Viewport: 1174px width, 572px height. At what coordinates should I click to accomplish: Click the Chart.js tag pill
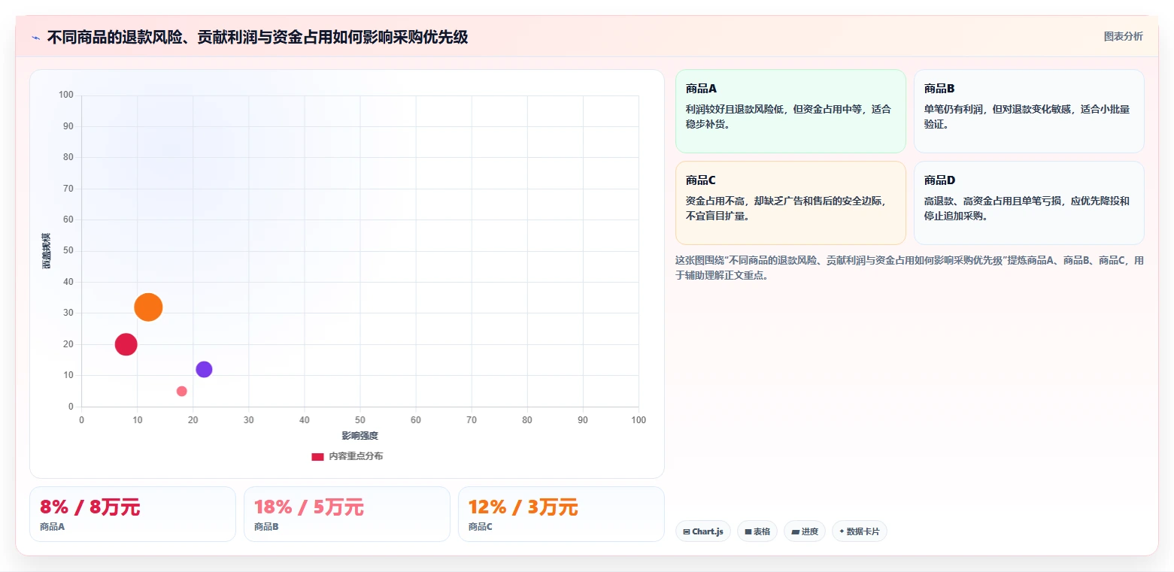[703, 531]
